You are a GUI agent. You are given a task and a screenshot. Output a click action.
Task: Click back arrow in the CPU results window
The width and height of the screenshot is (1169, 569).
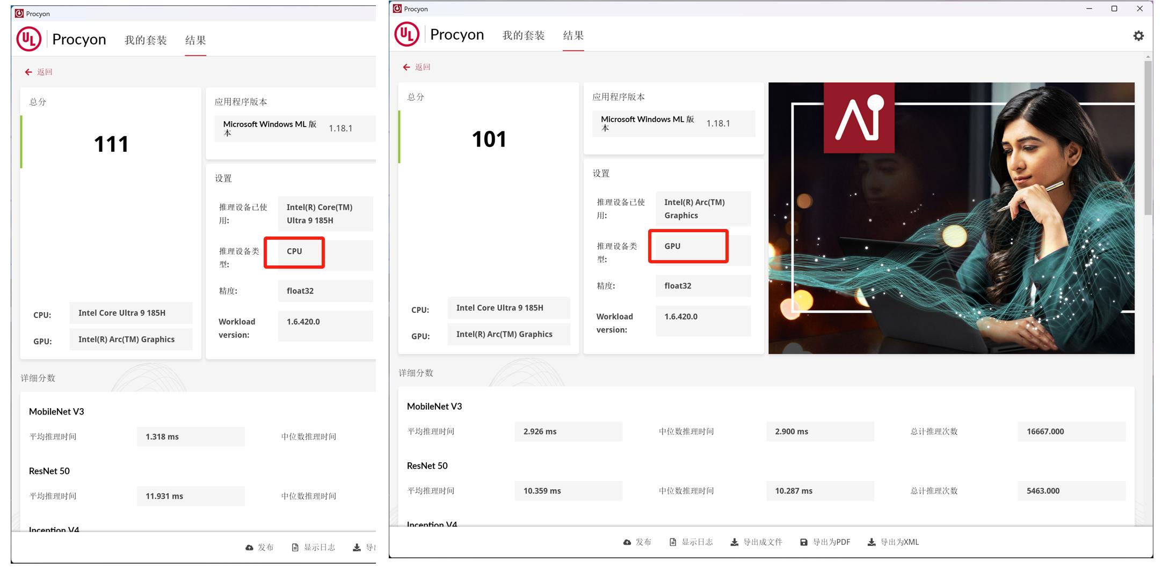click(28, 72)
